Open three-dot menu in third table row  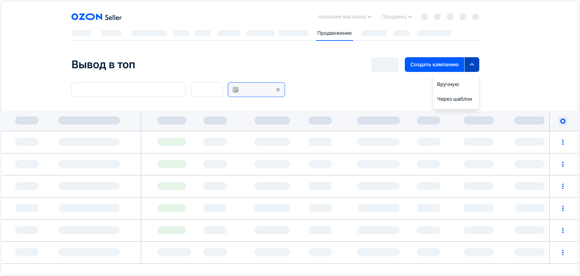[x=563, y=186]
